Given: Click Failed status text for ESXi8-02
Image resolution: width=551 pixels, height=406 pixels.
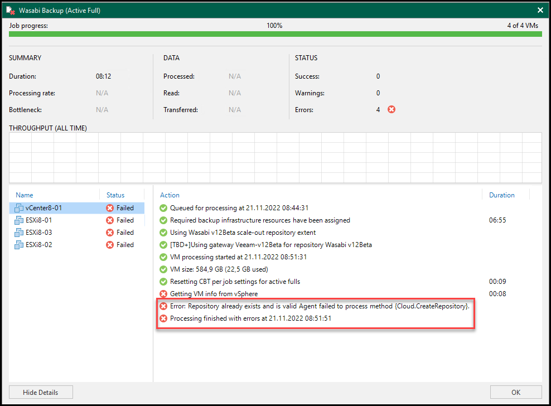Looking at the screenshot, I should click(x=125, y=245).
